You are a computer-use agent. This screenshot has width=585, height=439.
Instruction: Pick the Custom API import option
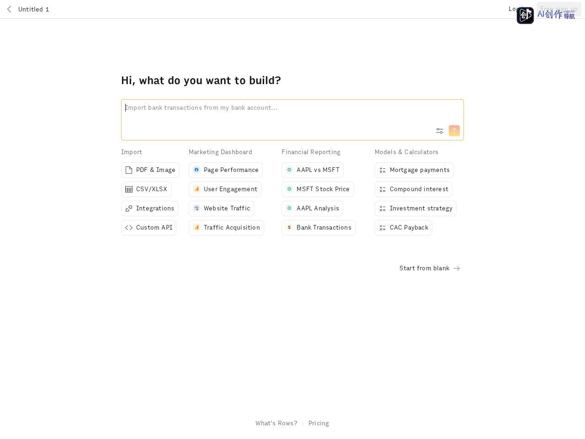(149, 228)
